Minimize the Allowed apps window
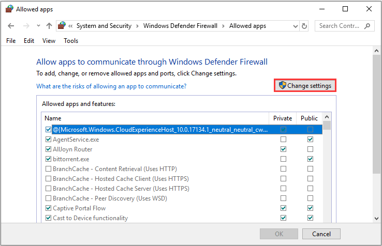Viewport: 382px width, 246px height. tap(322, 9)
